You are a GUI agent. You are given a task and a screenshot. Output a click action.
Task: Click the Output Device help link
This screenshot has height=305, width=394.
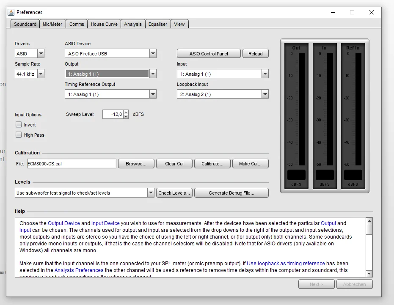(x=64, y=223)
